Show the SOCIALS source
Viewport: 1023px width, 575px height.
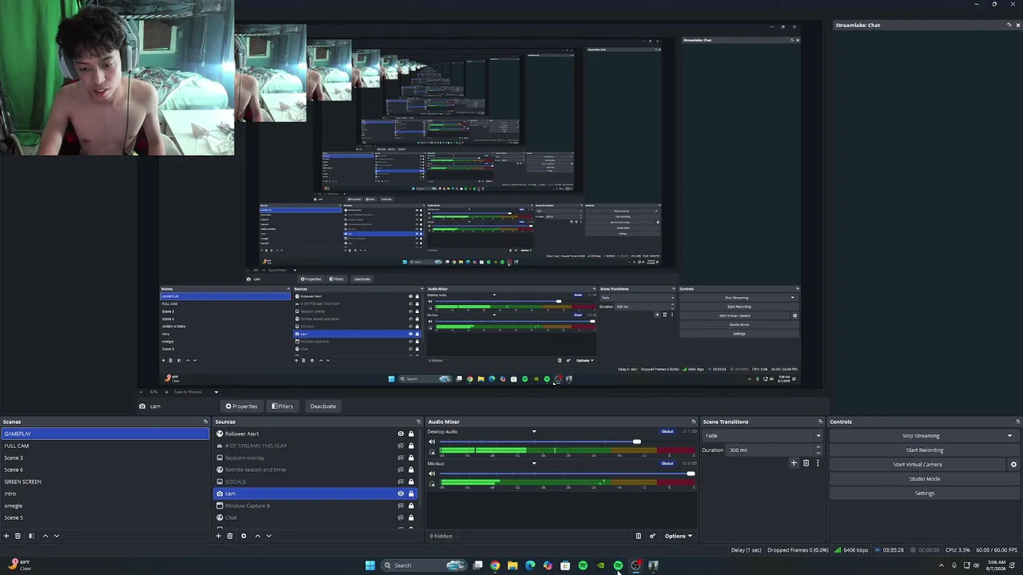[x=400, y=482]
